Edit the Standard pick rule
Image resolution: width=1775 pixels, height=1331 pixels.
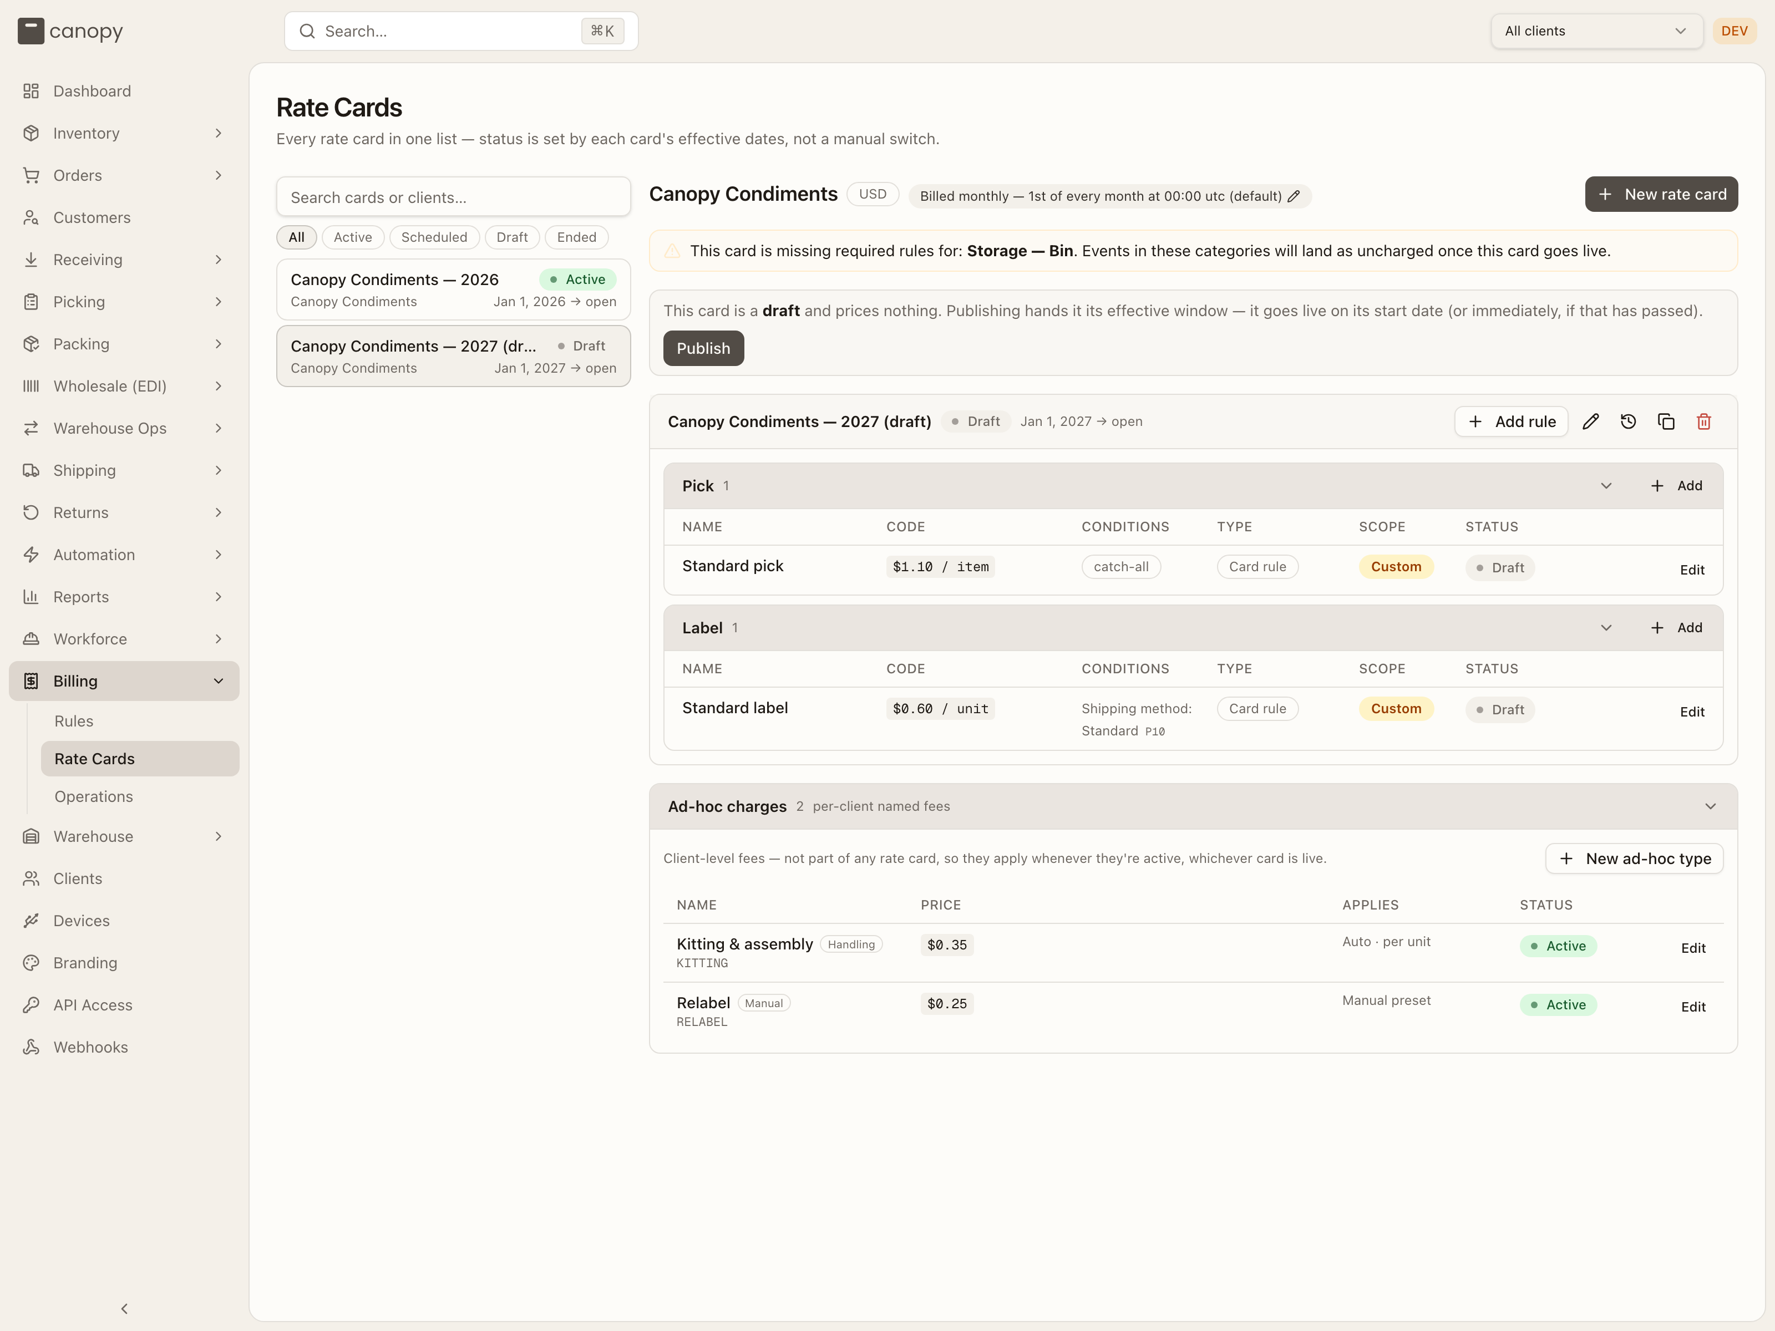[1692, 570]
